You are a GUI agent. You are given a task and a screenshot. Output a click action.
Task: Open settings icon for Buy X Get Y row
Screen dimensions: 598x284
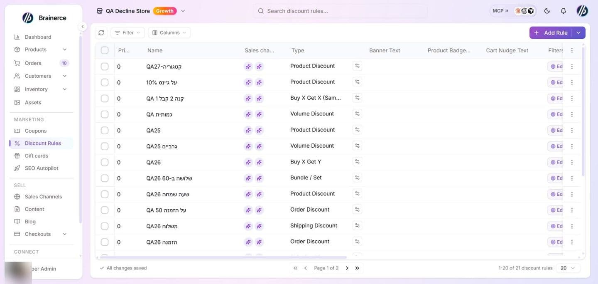click(357, 162)
